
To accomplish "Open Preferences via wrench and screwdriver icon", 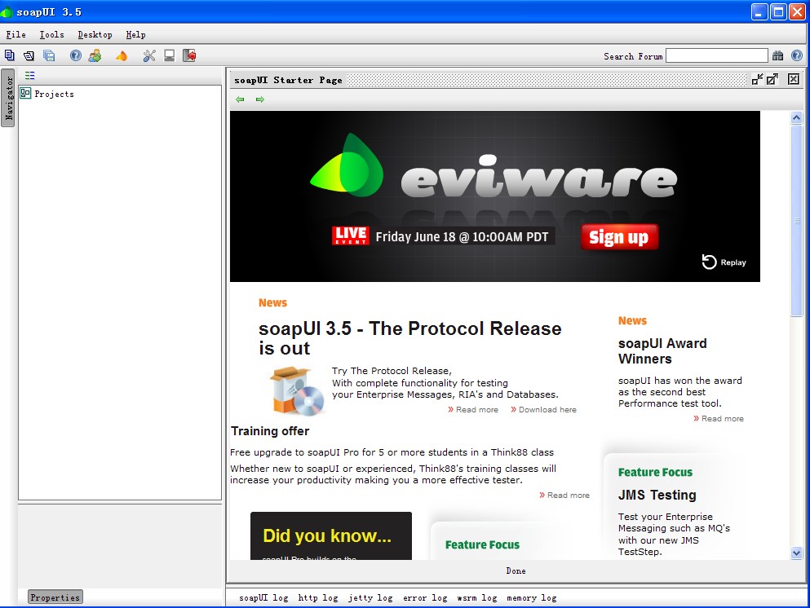I will [x=149, y=55].
